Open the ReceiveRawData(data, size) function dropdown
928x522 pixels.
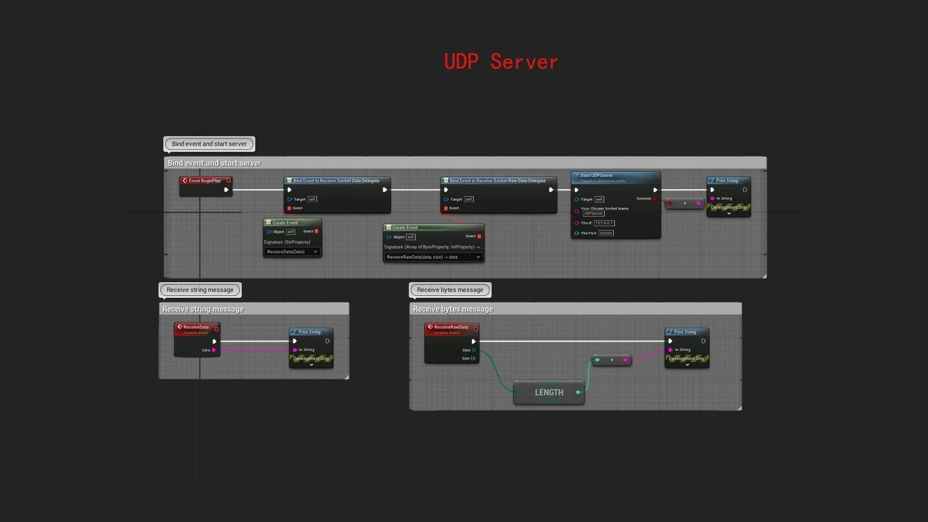coord(433,257)
